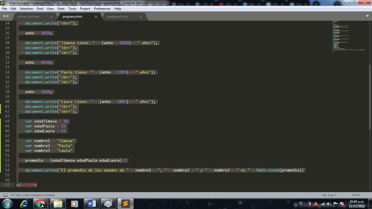Open the Selection menu
This screenshot has height=209, width=372.
26,9
